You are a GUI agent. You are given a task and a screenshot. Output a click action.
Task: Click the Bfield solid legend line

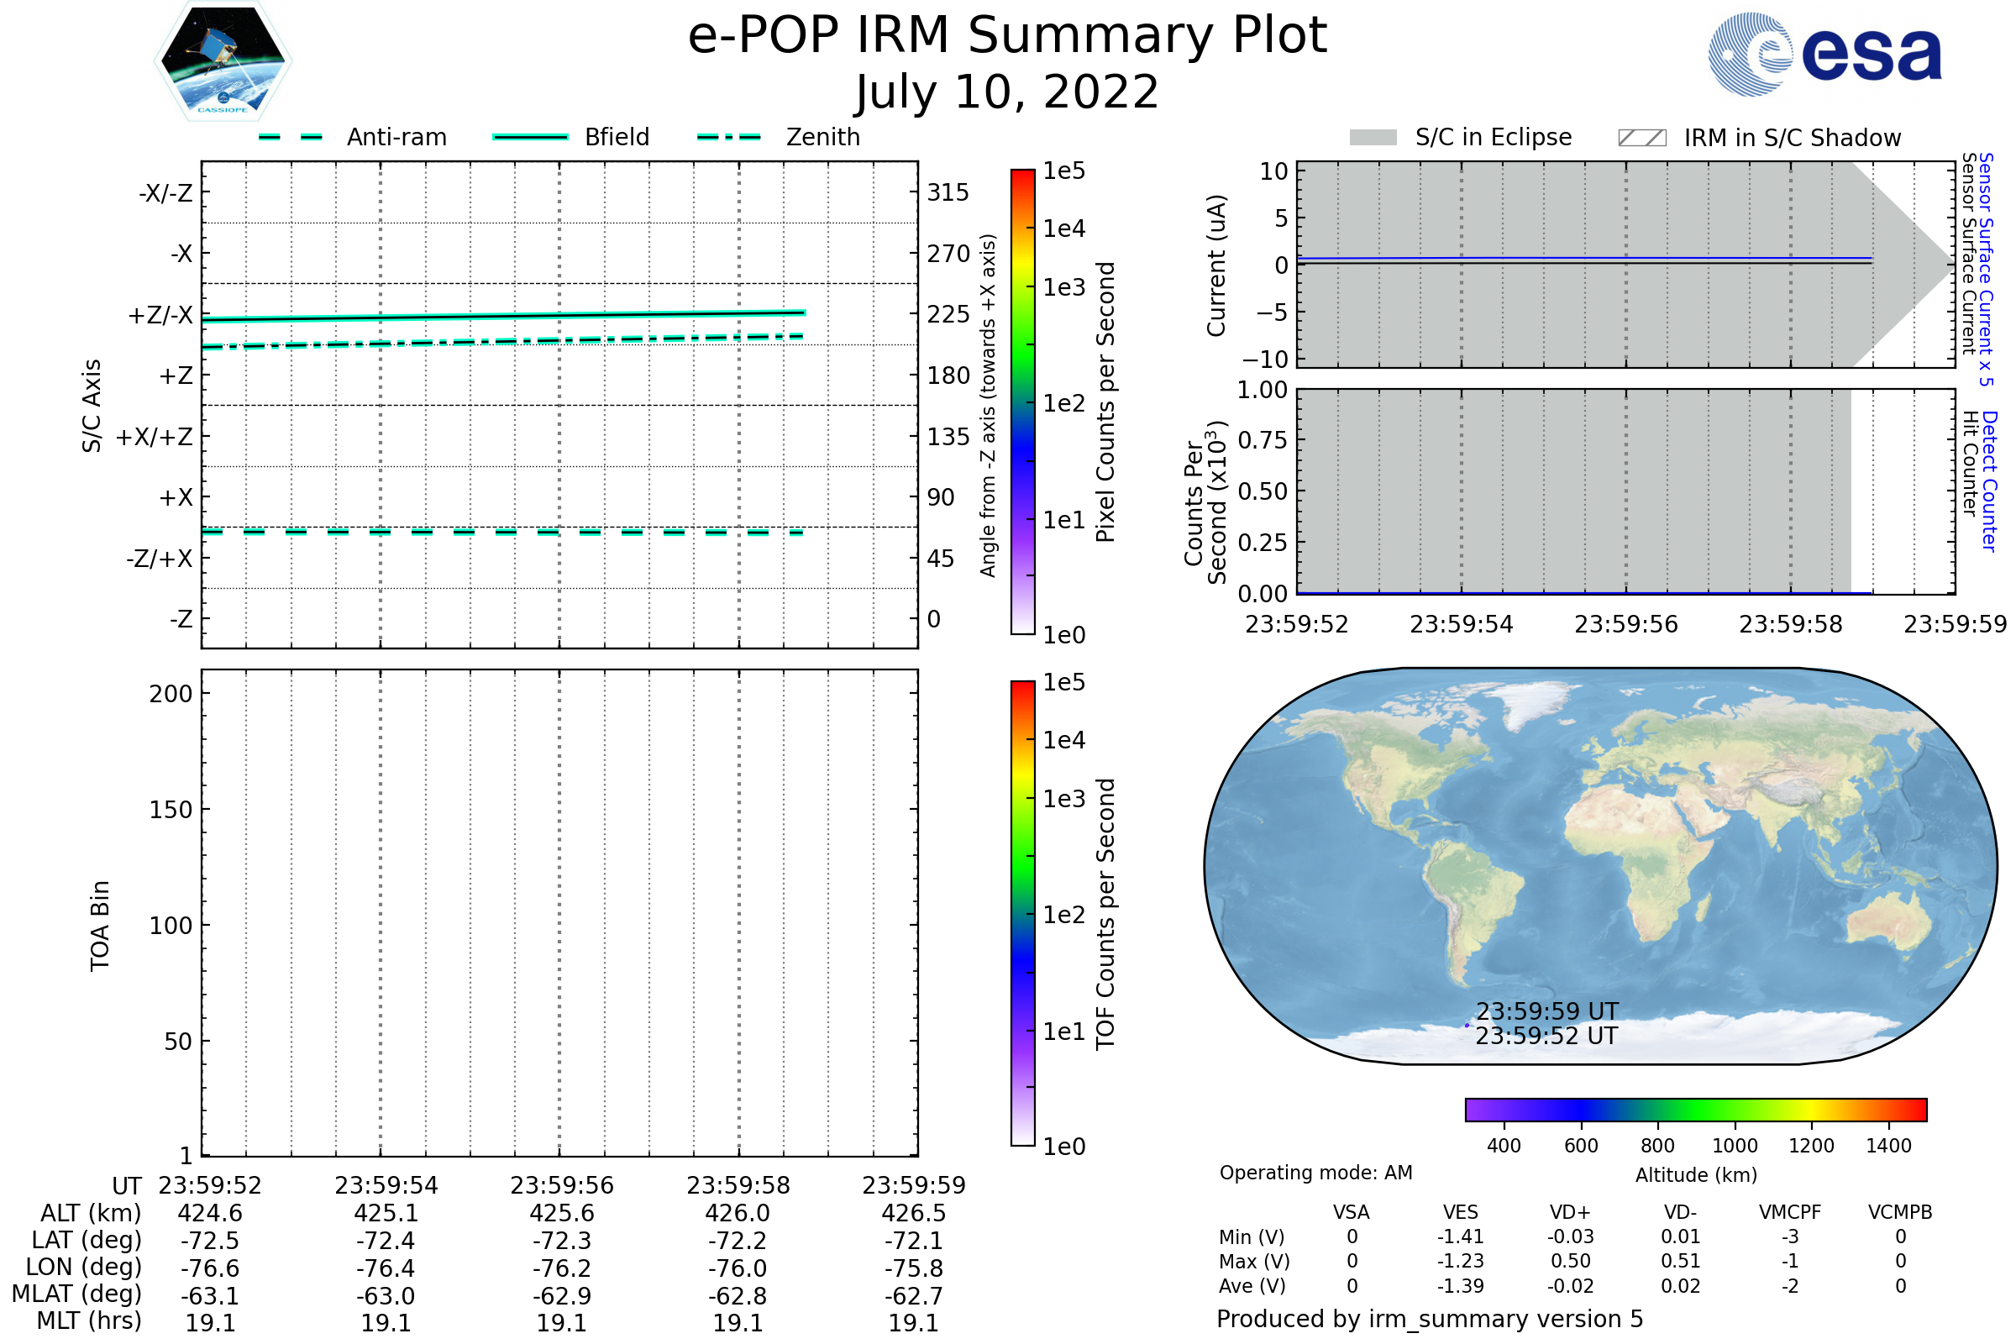[x=530, y=137]
